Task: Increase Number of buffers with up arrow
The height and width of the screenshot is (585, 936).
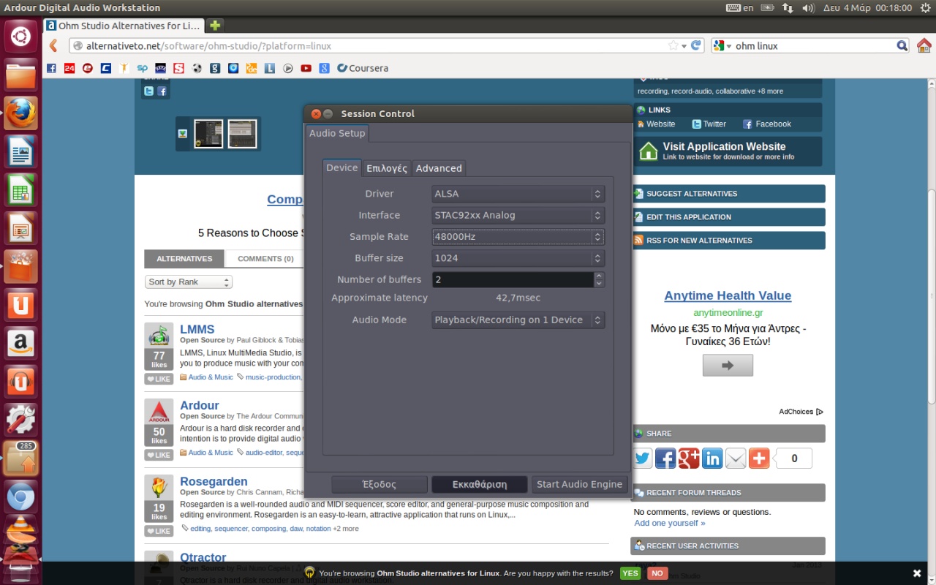Action: pos(599,276)
